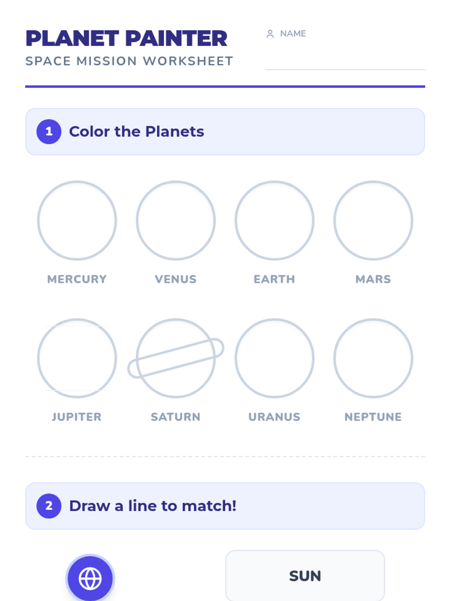
Task: Click the SATURN label text
Action: pyautogui.click(x=175, y=417)
